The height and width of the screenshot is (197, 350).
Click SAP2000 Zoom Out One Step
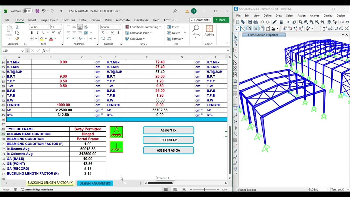[322, 22]
